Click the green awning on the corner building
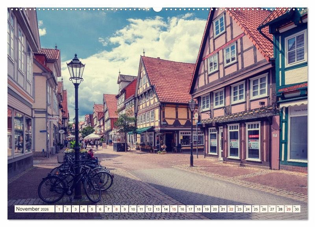This screenshot has height=227, width=315. point(144,129)
